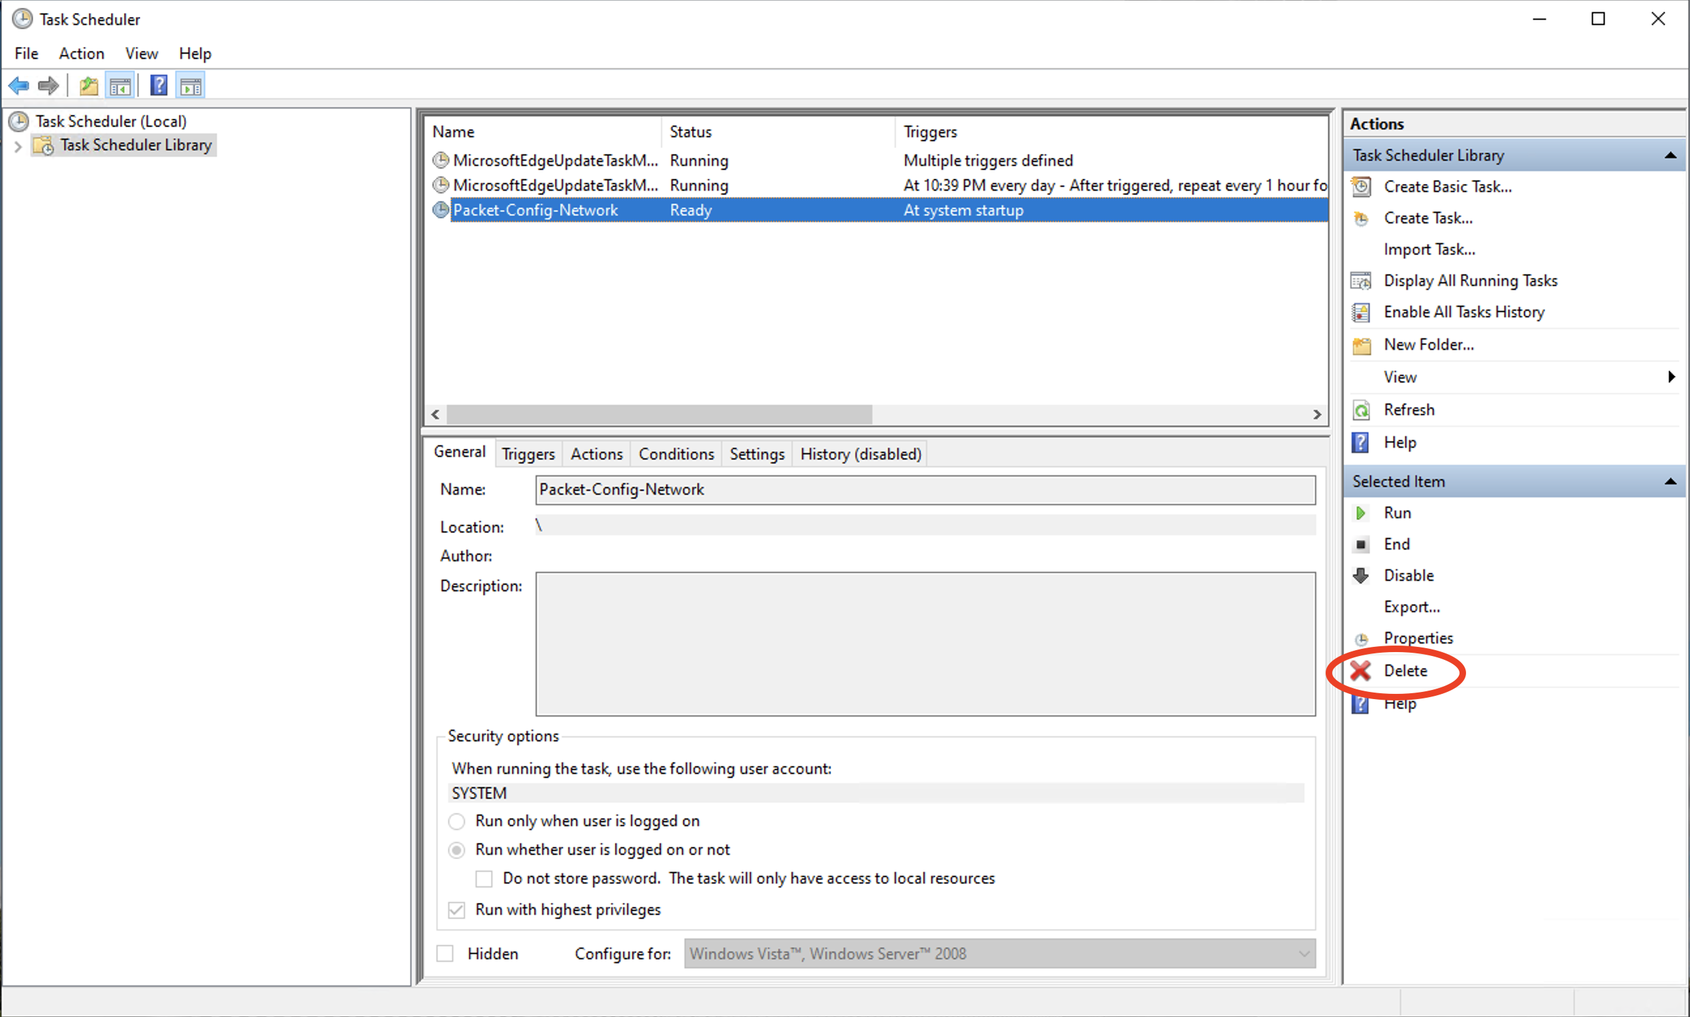Image resolution: width=1690 pixels, height=1017 pixels.
Task: Click the Forward arrow toolbar icon
Action: (48, 86)
